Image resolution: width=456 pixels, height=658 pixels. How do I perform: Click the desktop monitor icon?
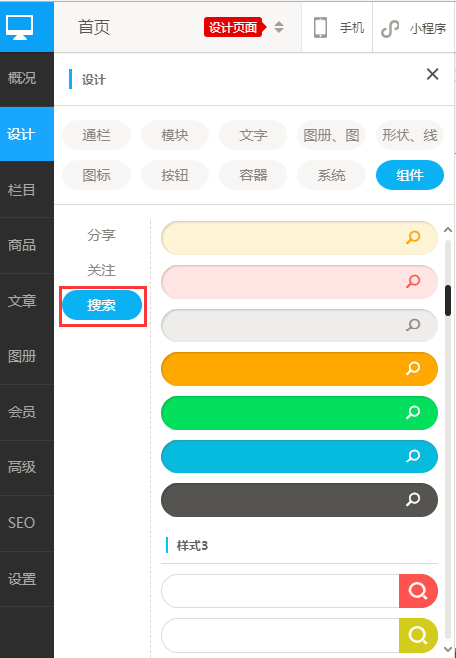pos(19,27)
